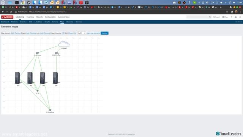
Task: Click Remove link for Map element
Action: 18,33
